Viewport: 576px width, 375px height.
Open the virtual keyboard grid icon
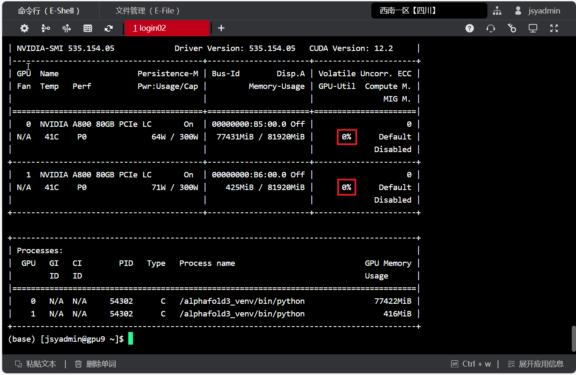[x=88, y=28]
